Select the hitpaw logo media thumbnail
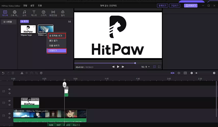 coord(28,29)
